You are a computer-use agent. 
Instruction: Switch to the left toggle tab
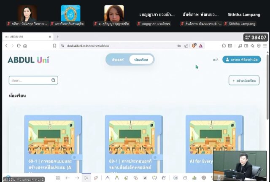(118, 59)
